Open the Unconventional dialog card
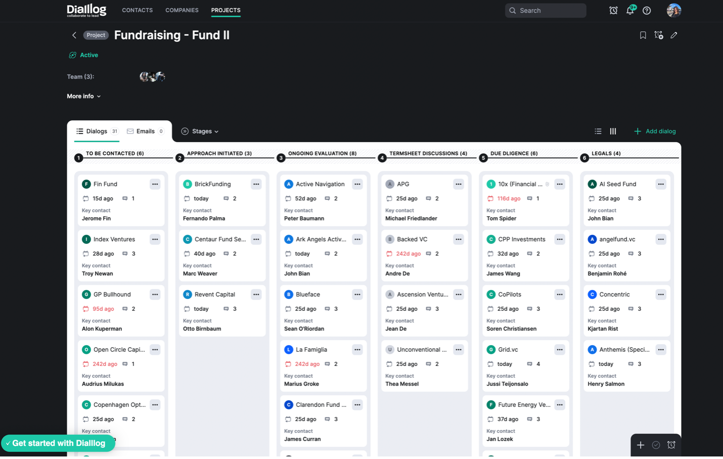Image resolution: width=723 pixels, height=459 pixels. 424,366
